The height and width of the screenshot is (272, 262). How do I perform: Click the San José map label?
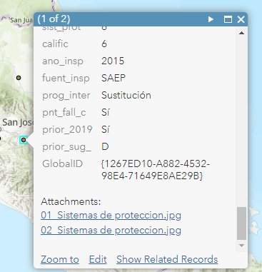click(17, 123)
